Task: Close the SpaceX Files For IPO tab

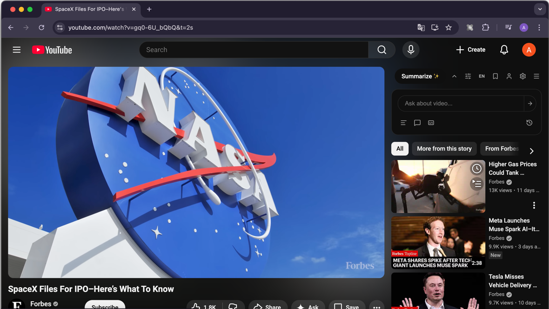Action: [134, 9]
